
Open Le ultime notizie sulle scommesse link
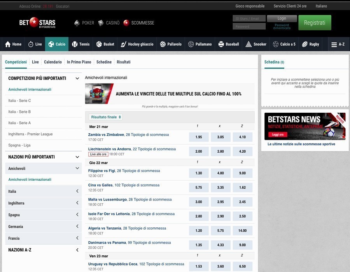(x=301, y=144)
